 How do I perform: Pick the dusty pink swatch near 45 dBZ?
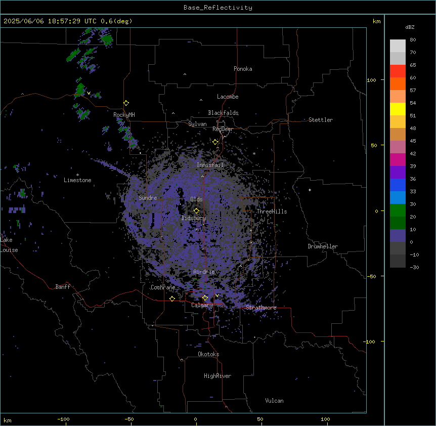[398, 147]
